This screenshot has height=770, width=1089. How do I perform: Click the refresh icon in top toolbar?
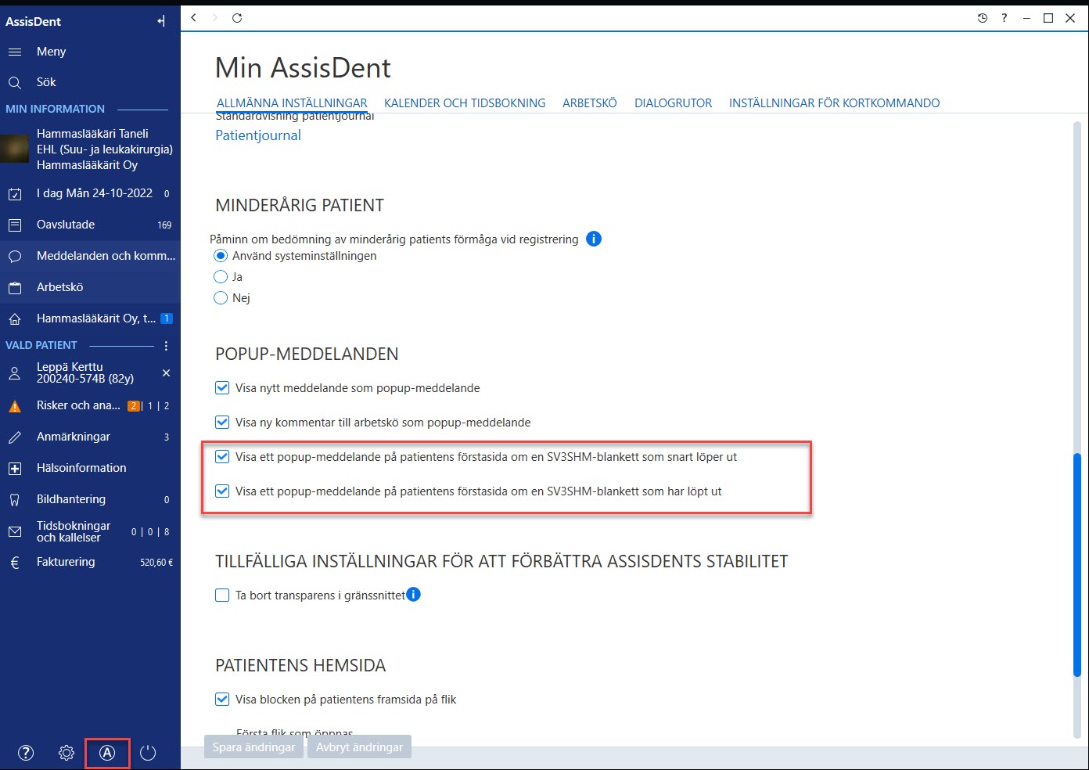(237, 17)
